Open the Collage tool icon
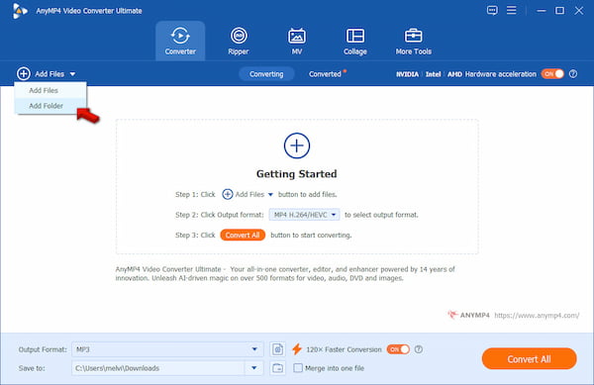The height and width of the screenshot is (385, 594). (x=355, y=36)
